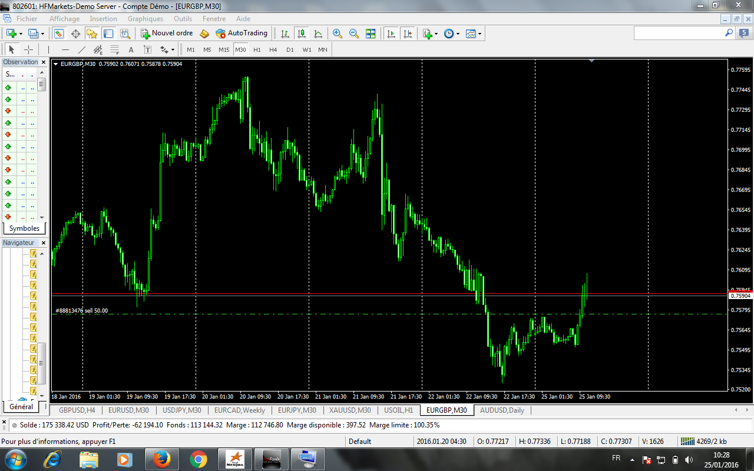Image resolution: width=754 pixels, height=471 pixels.
Task: Toggle the Market Watch panel
Action: point(59,34)
